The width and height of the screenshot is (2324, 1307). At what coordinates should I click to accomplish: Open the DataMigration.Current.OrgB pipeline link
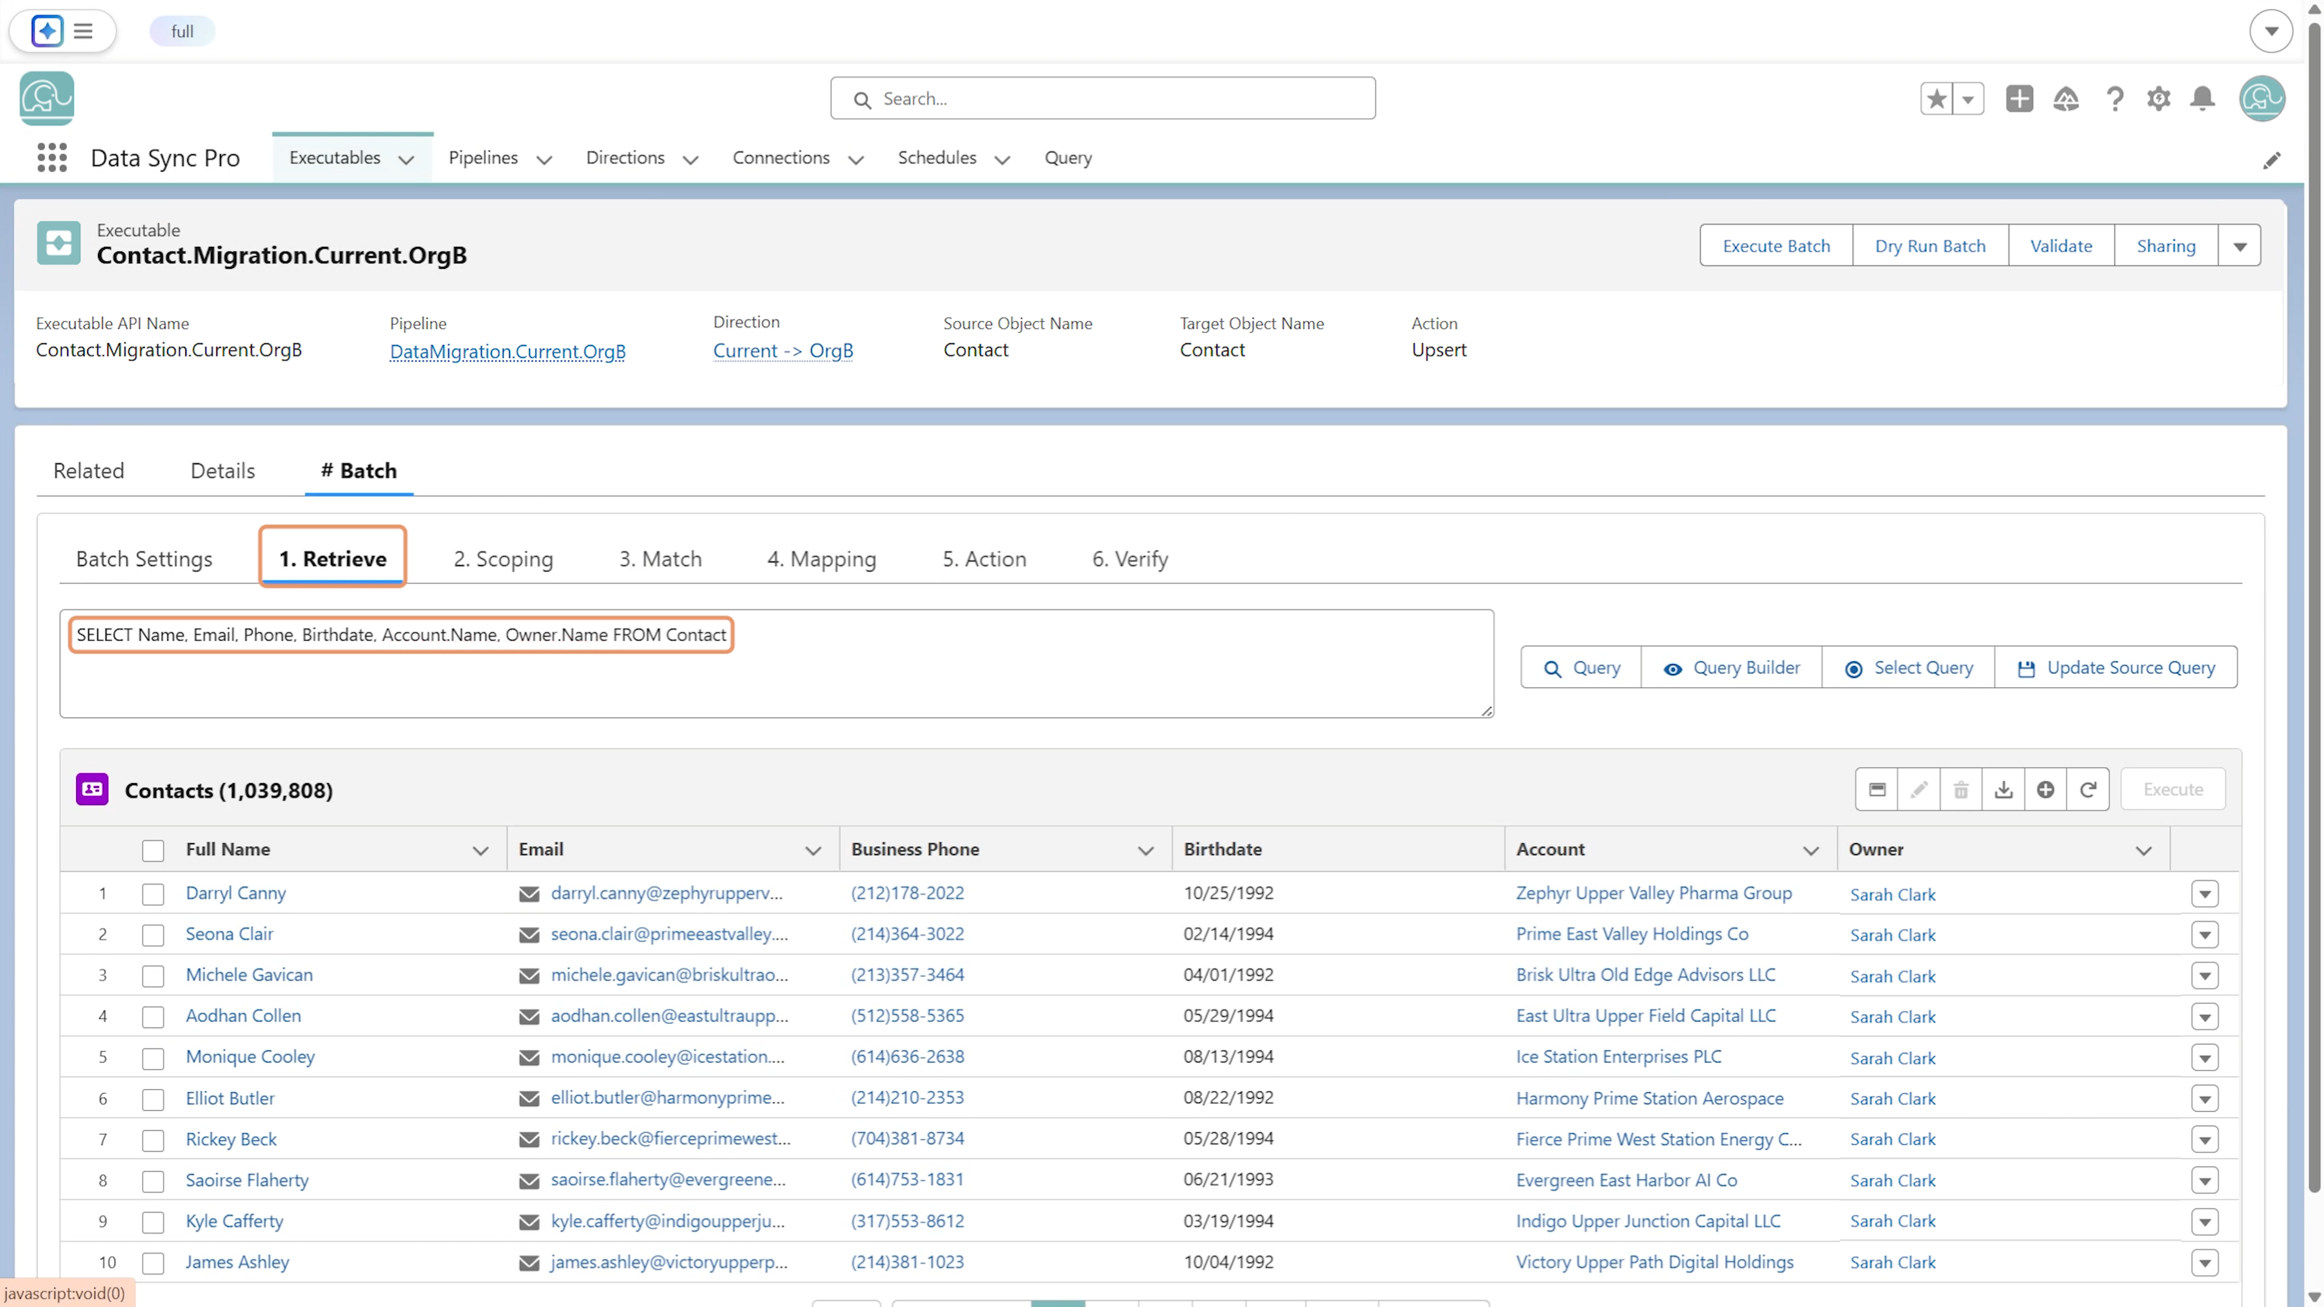507,351
